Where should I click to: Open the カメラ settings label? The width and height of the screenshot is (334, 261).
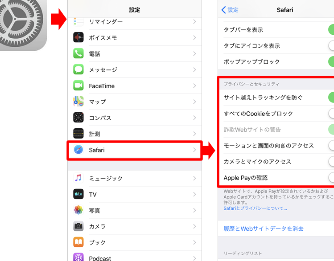click(x=97, y=226)
